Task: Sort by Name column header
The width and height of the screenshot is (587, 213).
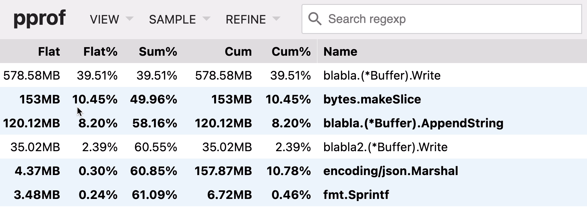Action: (340, 51)
